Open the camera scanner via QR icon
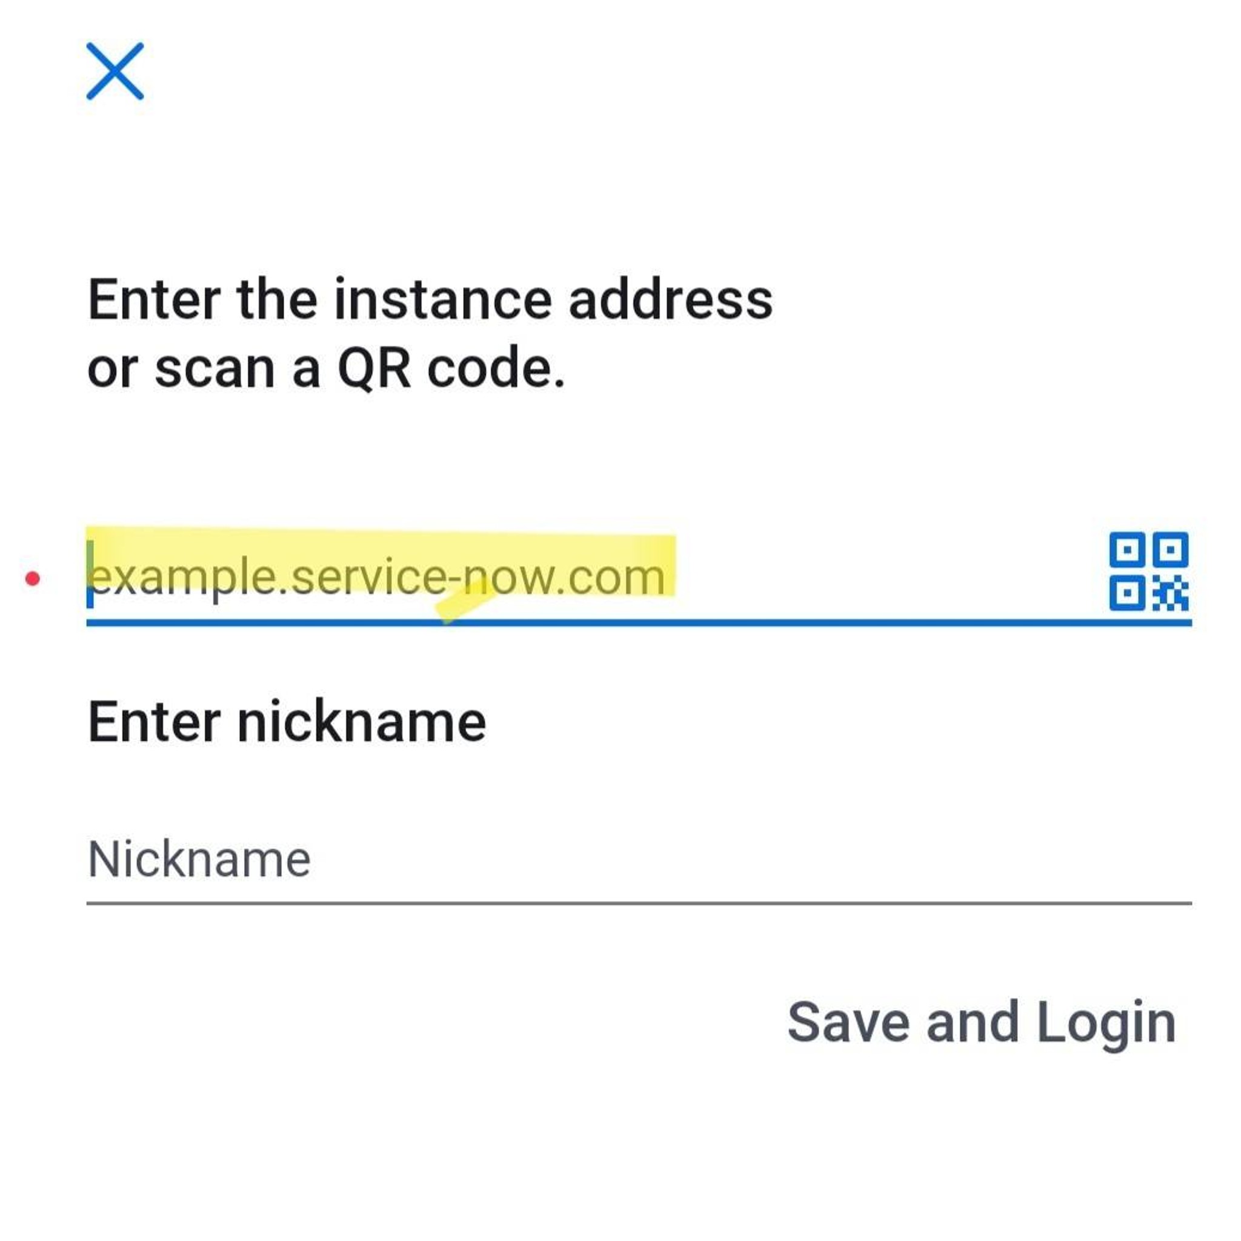 point(1148,571)
